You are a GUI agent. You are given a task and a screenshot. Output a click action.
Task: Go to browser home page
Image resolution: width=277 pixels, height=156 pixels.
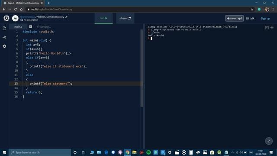point(21,10)
